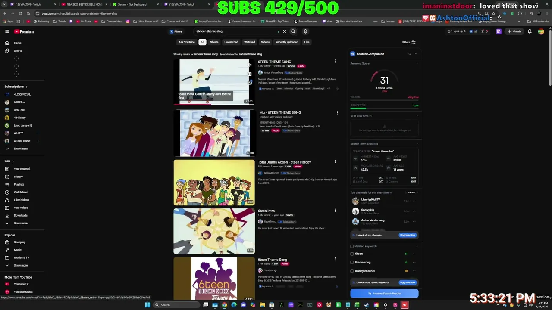Collapse the Search Companion panel
Screen dimensions: 552x310
point(416,54)
